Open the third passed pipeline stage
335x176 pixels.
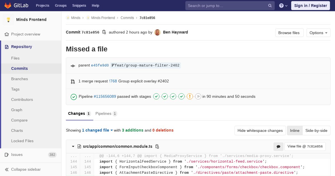click(173, 96)
